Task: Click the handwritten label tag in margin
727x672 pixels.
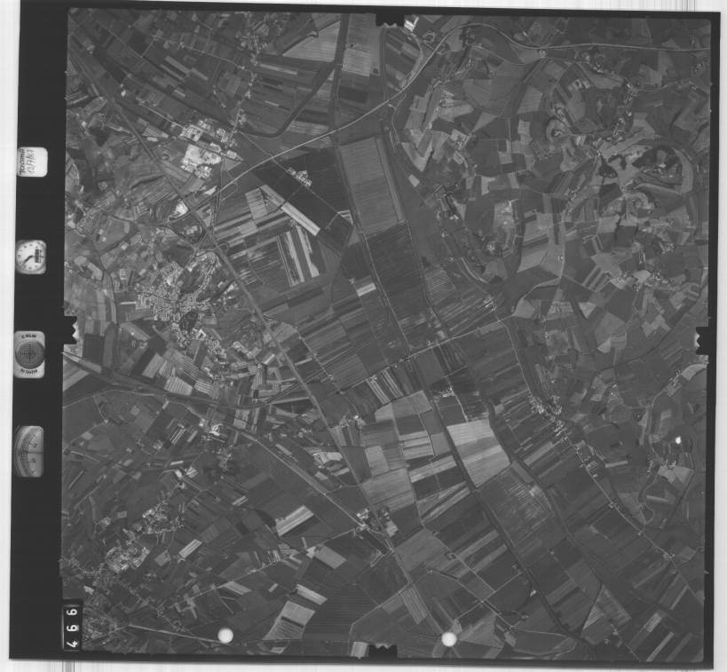Action: 31,161
